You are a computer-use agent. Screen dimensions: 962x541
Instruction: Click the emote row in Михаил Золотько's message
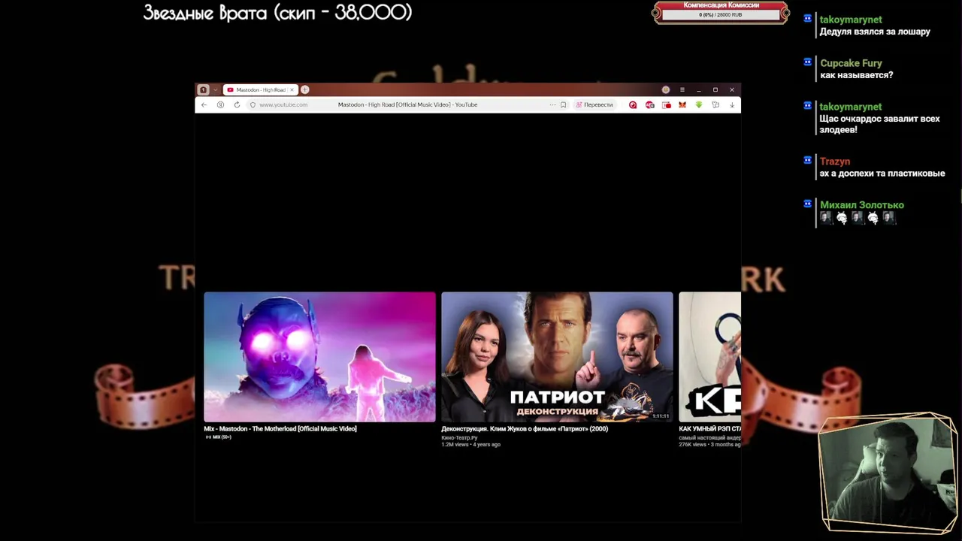click(x=858, y=218)
